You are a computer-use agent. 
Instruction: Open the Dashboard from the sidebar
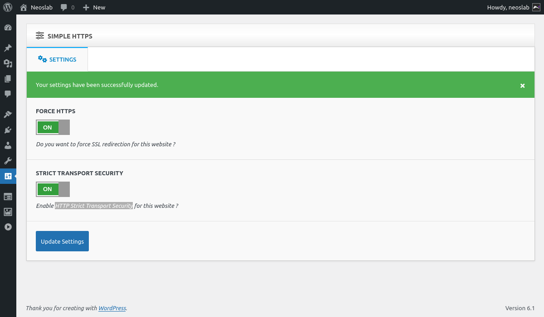tap(8, 28)
